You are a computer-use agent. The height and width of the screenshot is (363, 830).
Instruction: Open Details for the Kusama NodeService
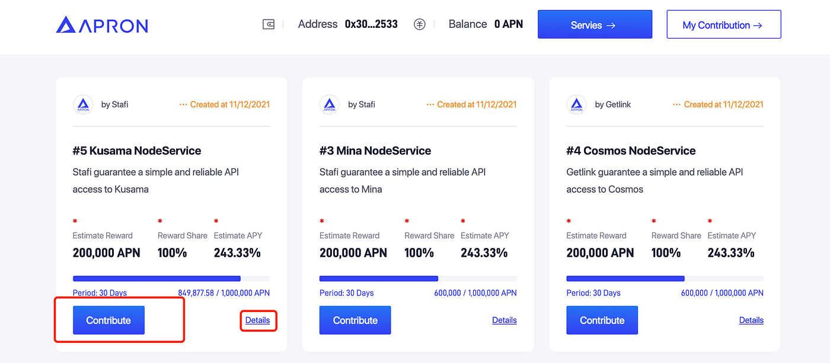click(258, 320)
